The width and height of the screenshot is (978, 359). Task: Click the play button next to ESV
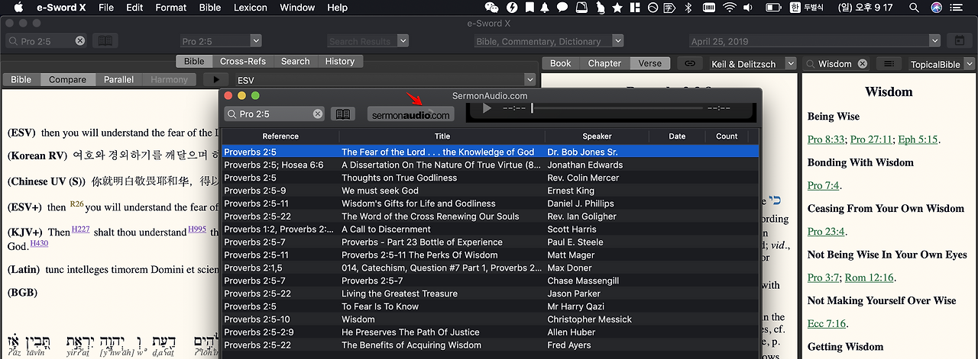tap(216, 79)
